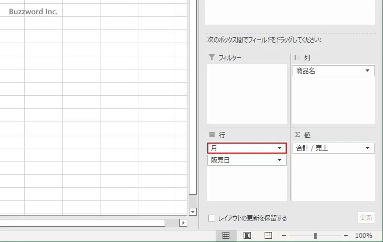Switch to Page Break Preview view
The image size is (383, 242).
[268, 235]
